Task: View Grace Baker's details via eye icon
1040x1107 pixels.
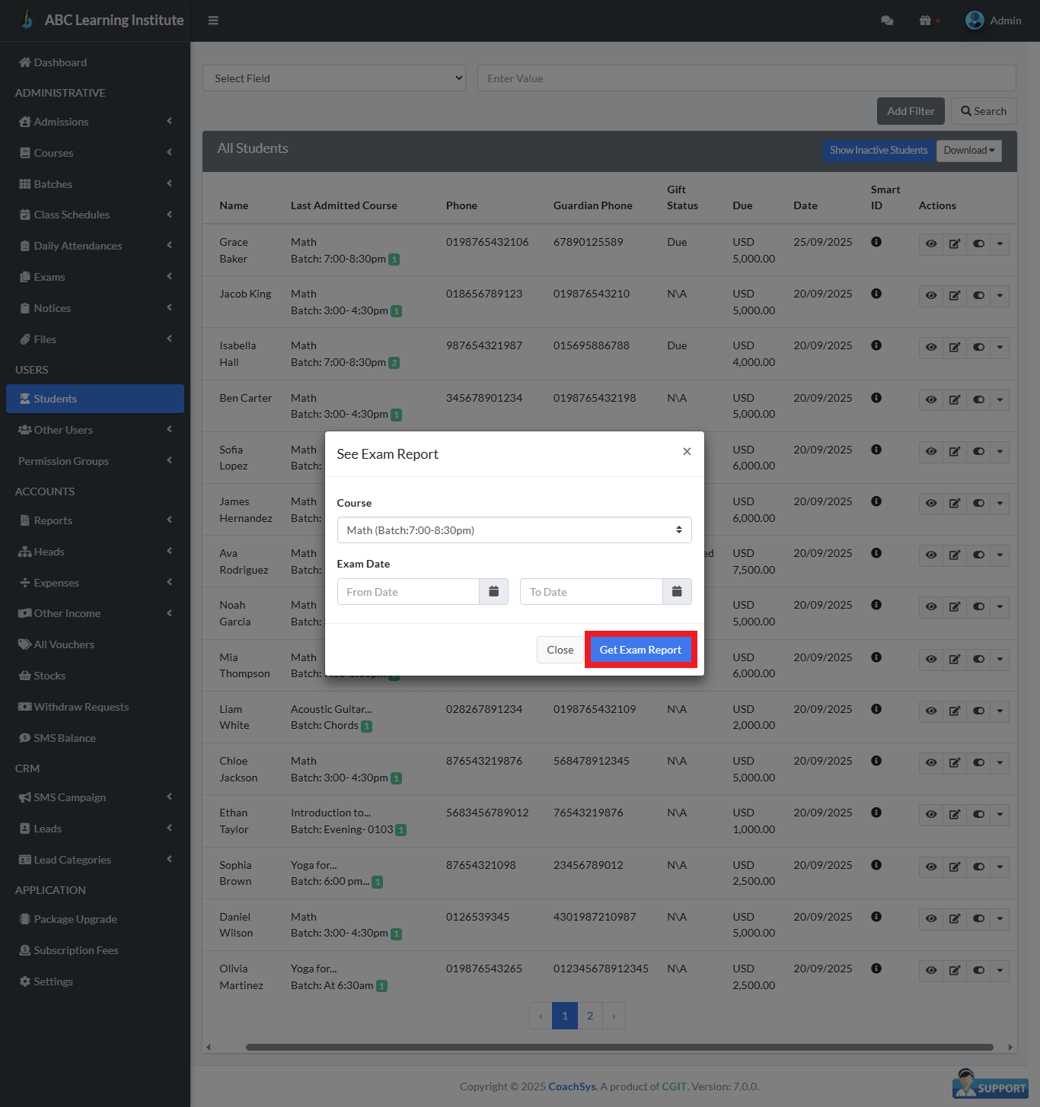Action: point(930,244)
